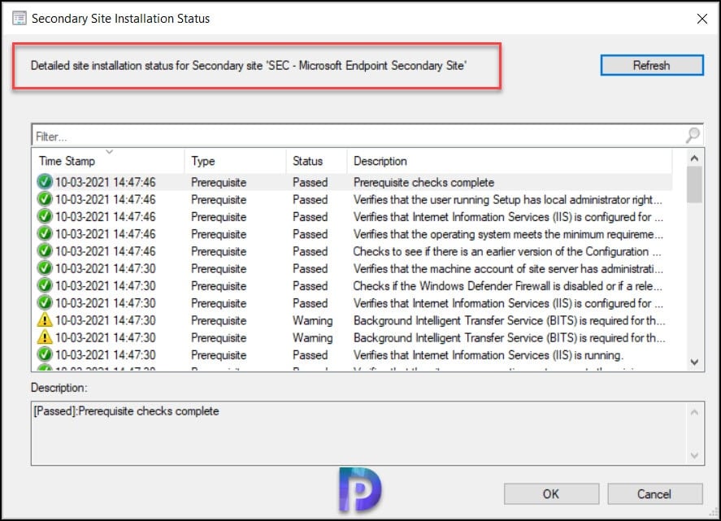721x521 pixels.
Task: Click the Passed status in the 'IIS is running' row
Action: click(x=311, y=355)
